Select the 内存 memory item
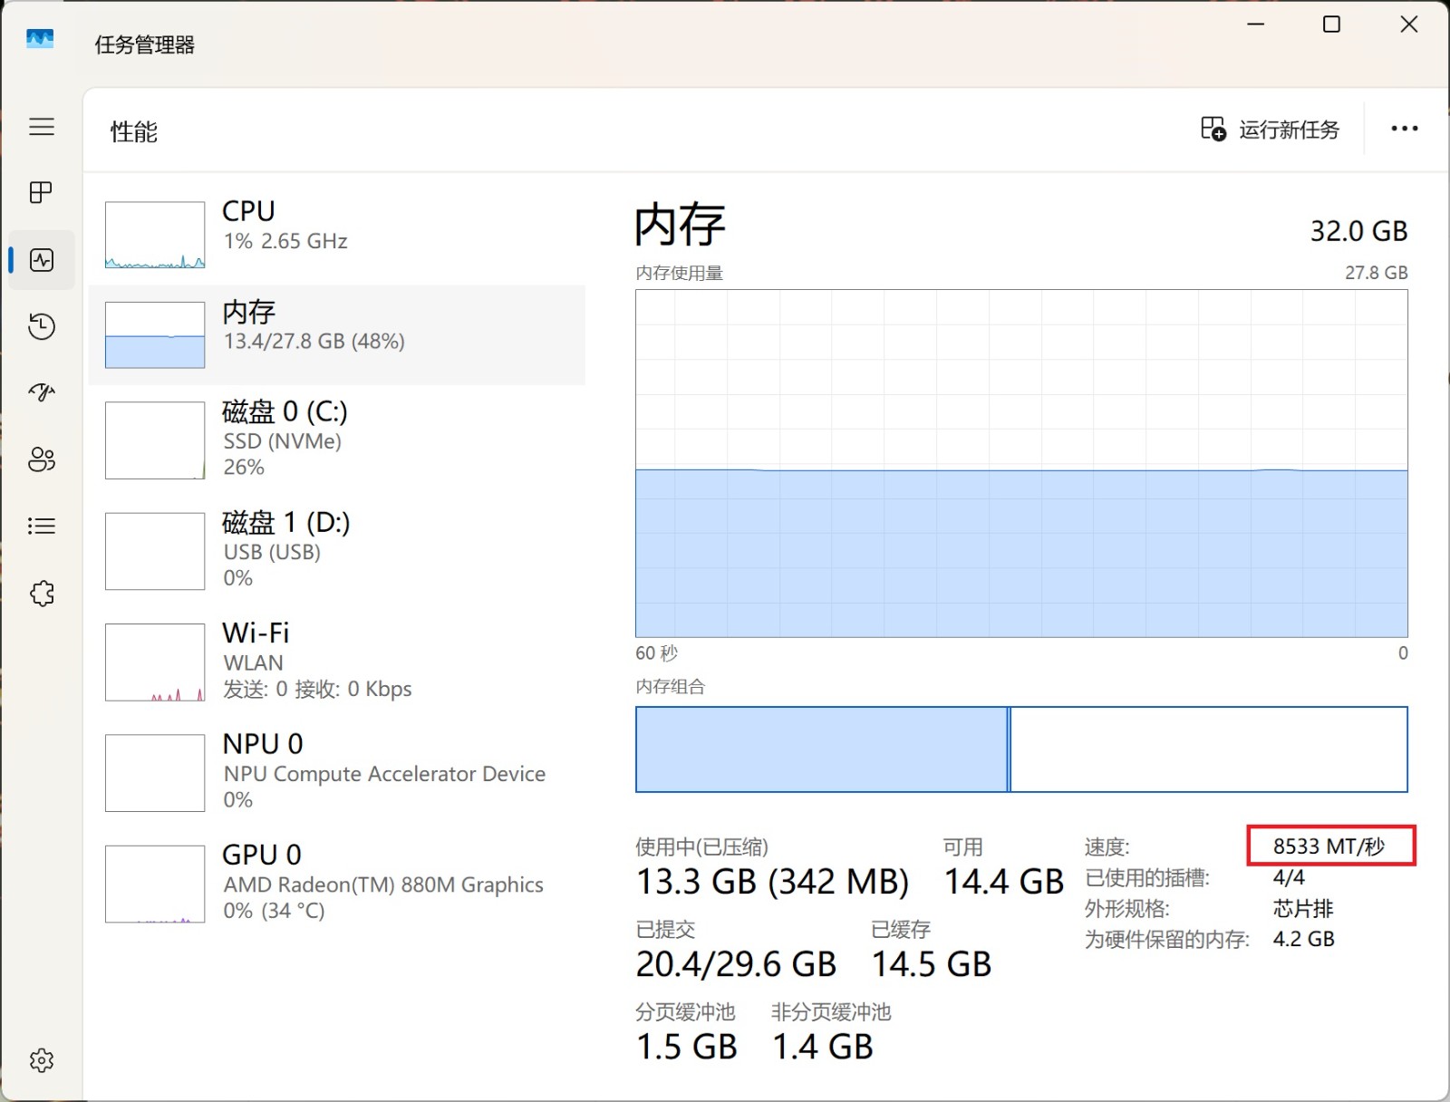This screenshot has height=1102, width=1450. pyautogui.click(x=336, y=334)
